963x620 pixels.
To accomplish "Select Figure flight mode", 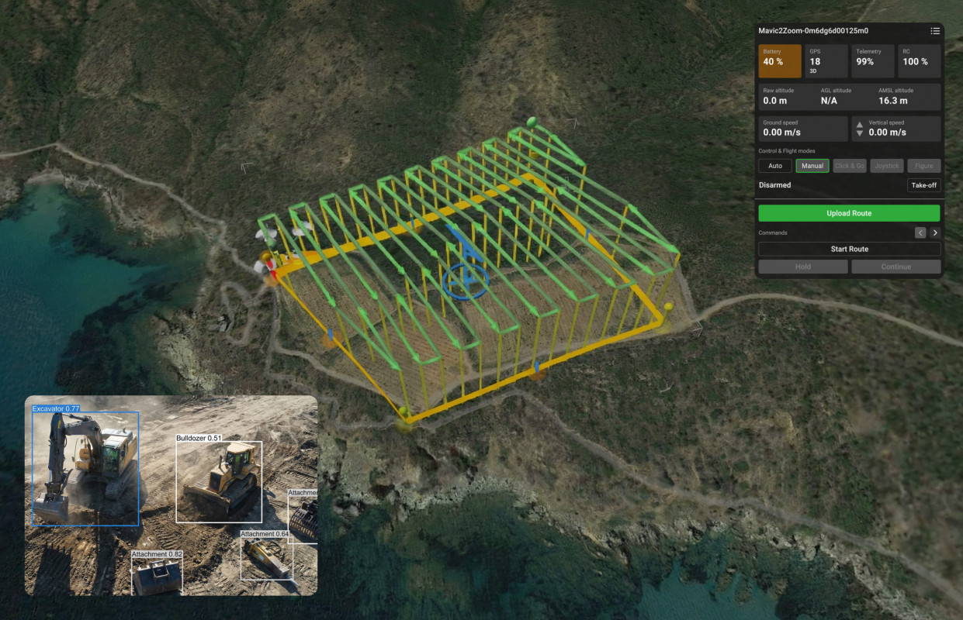I will coord(923,166).
